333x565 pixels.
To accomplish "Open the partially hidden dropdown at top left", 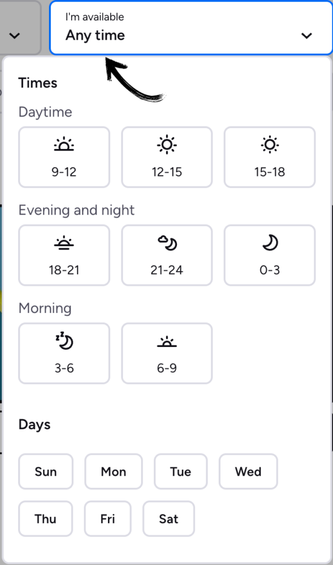I will coord(15,36).
